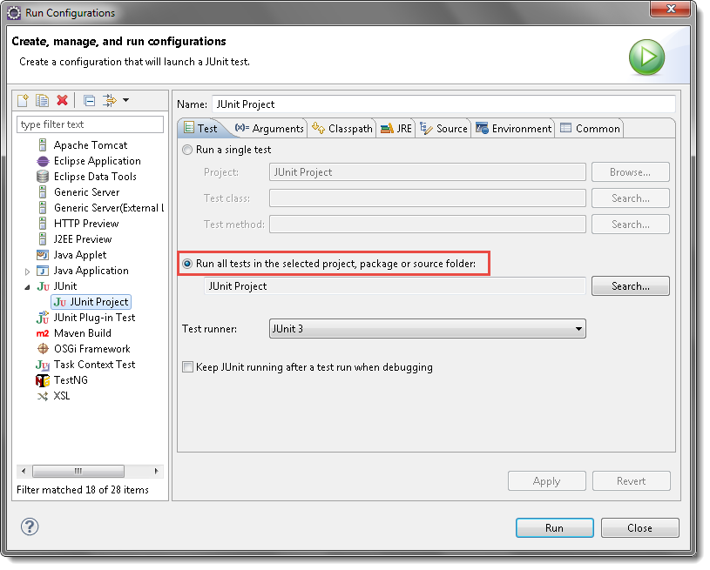Click the JUnit category Ju icon
This screenshot has height=570, width=710.
click(x=43, y=287)
